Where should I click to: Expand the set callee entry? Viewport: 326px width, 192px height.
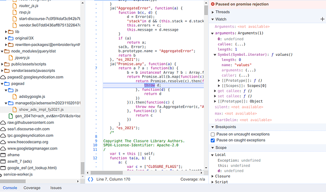tap(215, 96)
